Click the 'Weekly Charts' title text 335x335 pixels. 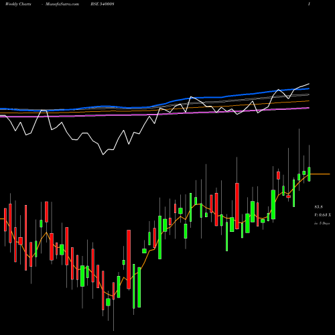coord(18,4)
